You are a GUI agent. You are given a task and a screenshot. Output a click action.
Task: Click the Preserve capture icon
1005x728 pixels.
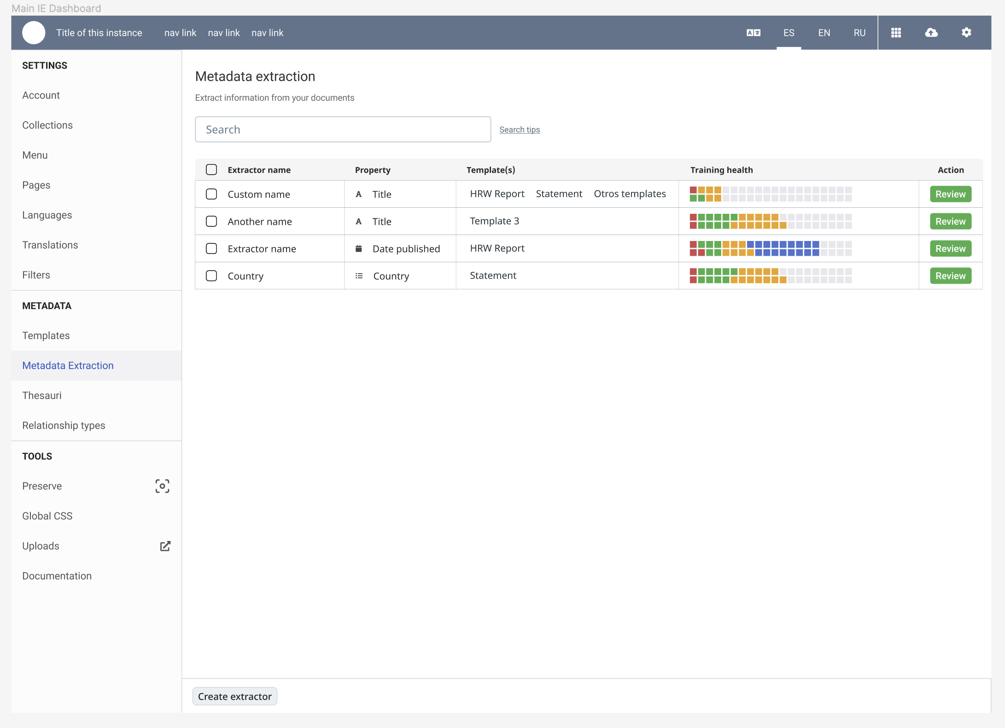(162, 486)
